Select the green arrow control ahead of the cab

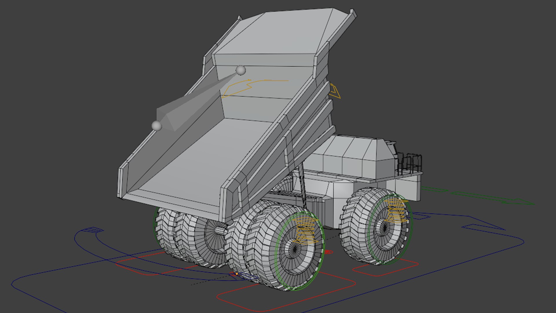coord(478,196)
